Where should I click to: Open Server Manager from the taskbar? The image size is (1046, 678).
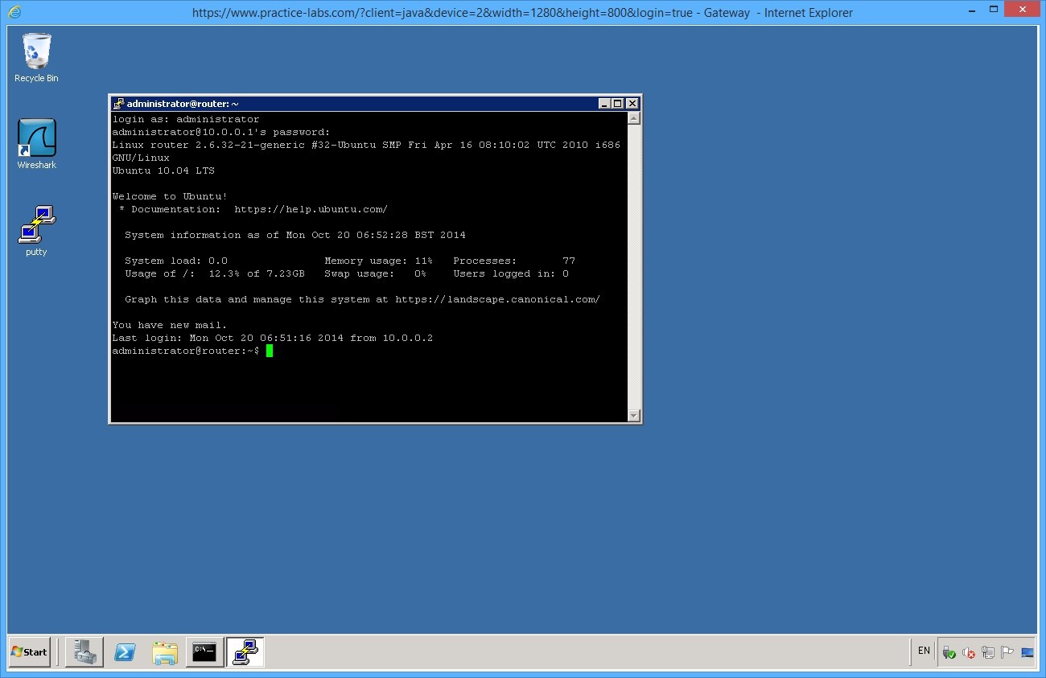[x=84, y=652]
